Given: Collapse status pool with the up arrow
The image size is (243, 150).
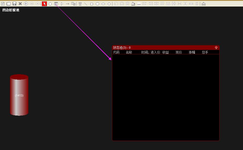Looking at the screenshot, I should tap(216, 48).
